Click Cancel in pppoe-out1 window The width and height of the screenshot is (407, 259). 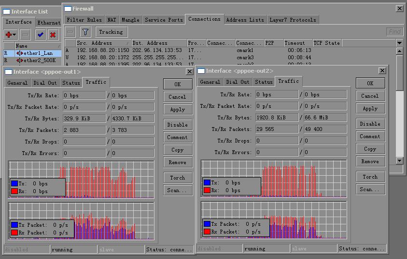pos(178,97)
